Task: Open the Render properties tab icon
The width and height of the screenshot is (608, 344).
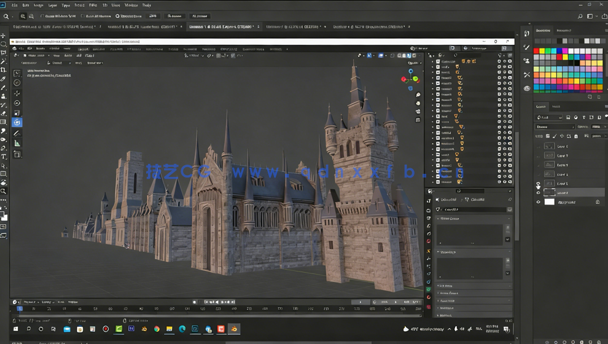Action: pyautogui.click(x=429, y=211)
